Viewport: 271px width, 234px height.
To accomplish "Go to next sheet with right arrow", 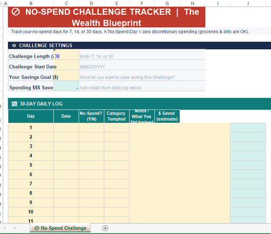I will pyautogui.click(x=15, y=228).
